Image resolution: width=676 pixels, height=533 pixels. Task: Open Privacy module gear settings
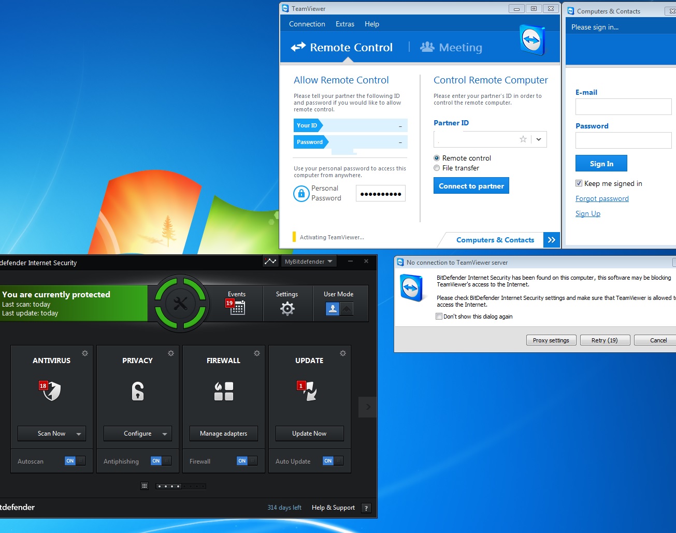[171, 353]
